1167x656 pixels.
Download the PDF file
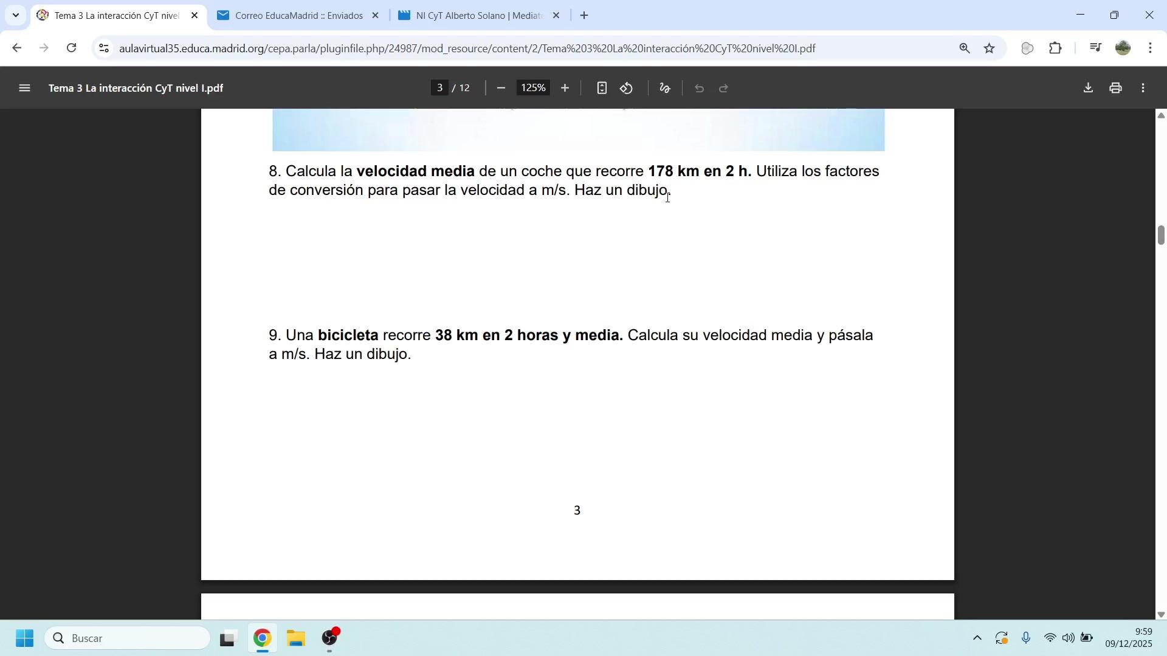pos(1088,89)
